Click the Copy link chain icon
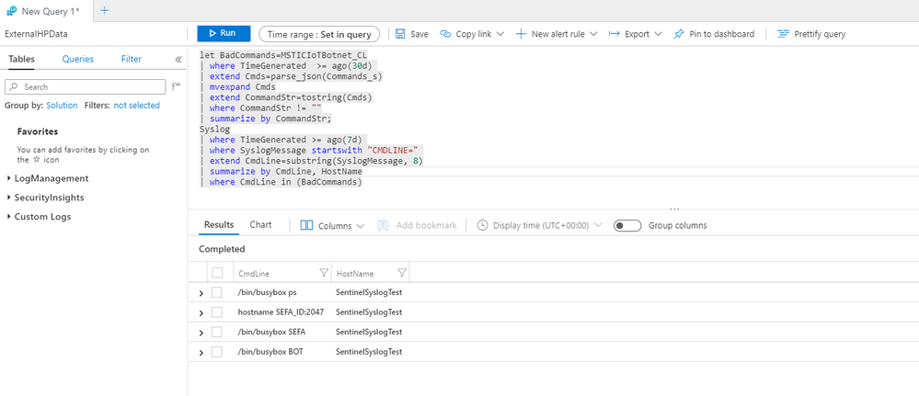 445,34
